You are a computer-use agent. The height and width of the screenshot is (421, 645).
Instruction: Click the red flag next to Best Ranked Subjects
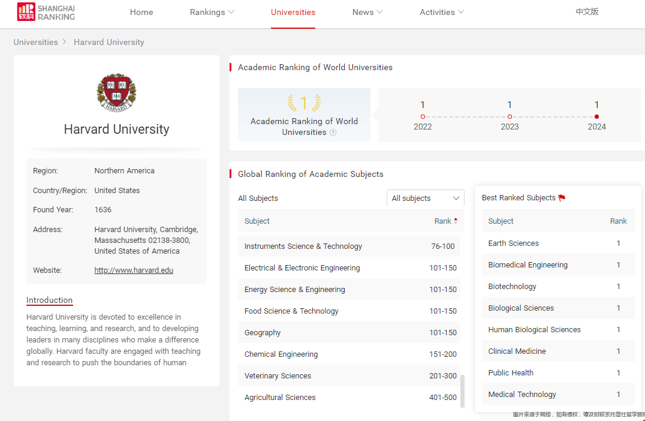pos(562,198)
